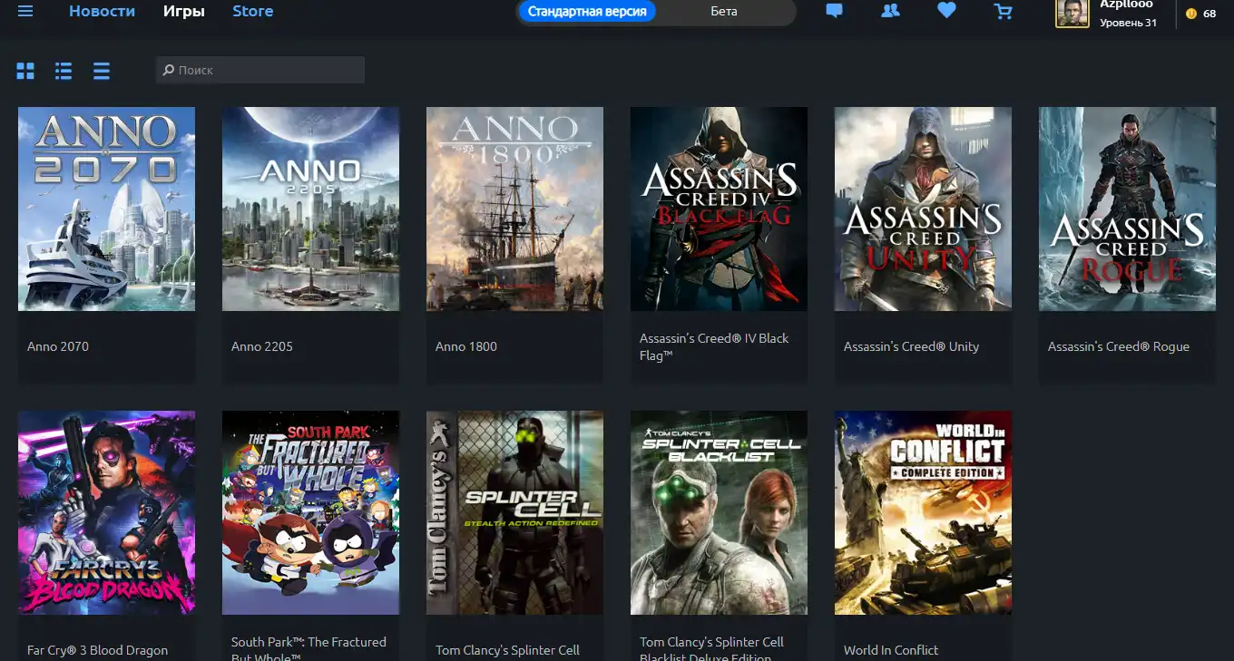Viewport: 1234px width, 661px height.
Task: Click the search magnifier icon
Action: pyautogui.click(x=169, y=70)
